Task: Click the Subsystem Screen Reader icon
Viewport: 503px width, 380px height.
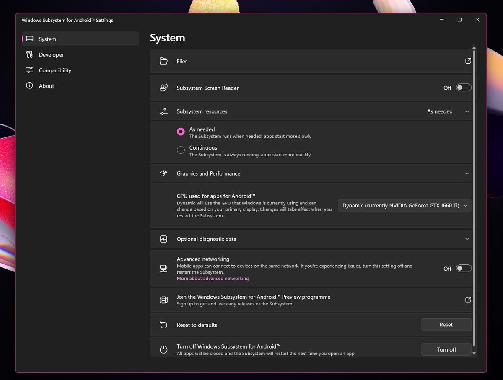Action: (163, 88)
